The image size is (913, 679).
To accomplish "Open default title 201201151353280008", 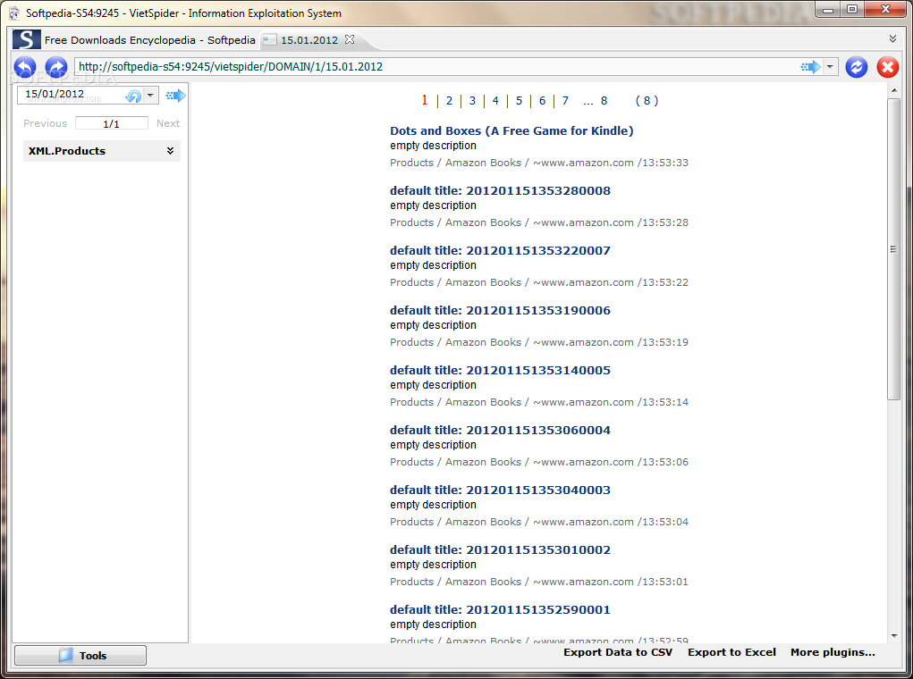I will (500, 191).
